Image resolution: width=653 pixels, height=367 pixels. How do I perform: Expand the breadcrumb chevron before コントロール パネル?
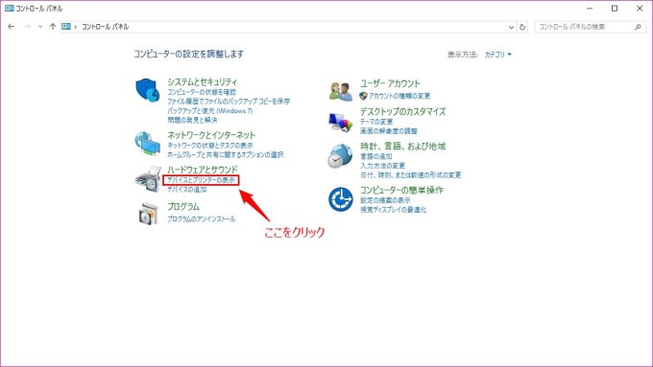click(x=76, y=27)
